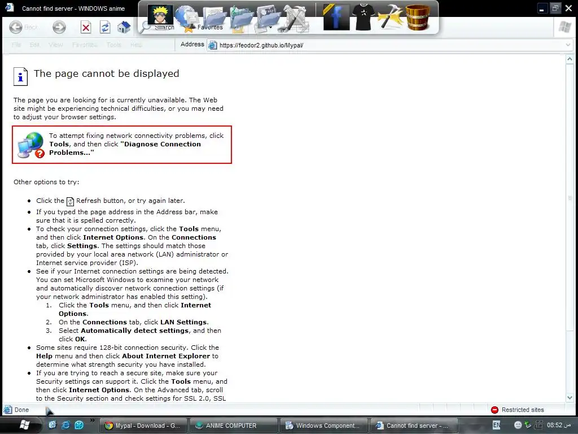Click 'Automatically detect settings' bold text
Image resolution: width=578 pixels, height=434 pixels.
click(135, 331)
